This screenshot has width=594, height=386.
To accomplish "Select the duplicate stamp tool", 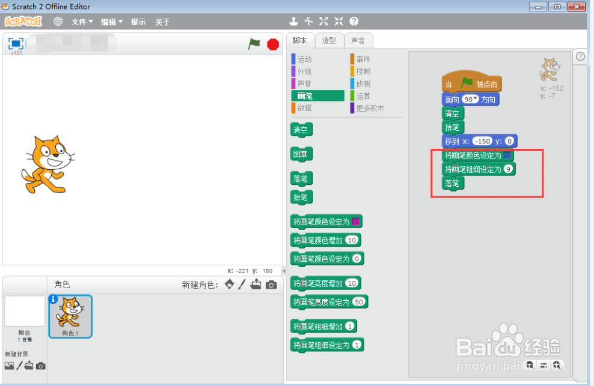I will tap(293, 22).
